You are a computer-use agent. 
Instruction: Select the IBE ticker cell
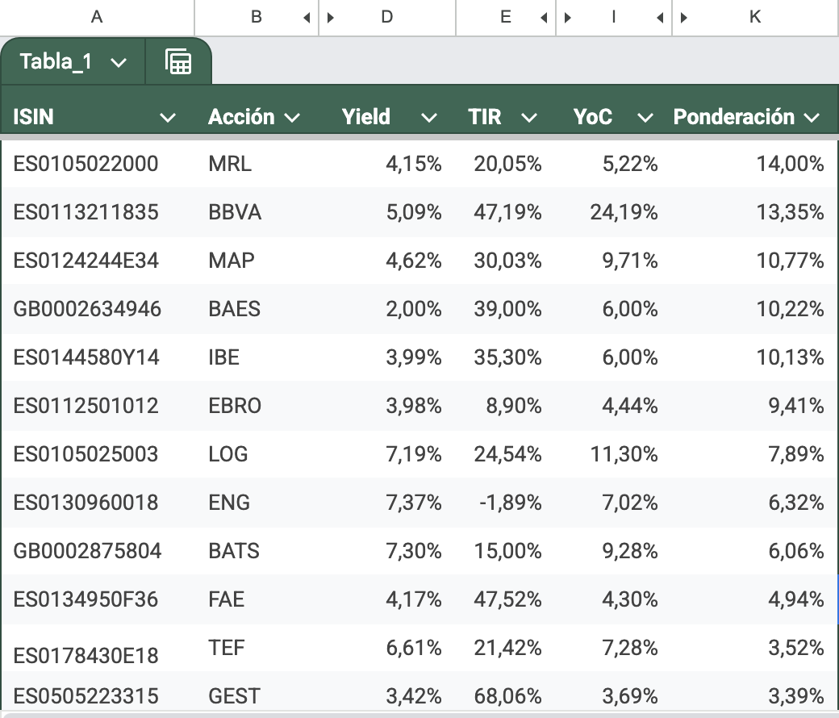coord(257,357)
